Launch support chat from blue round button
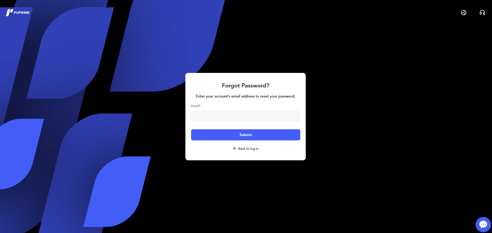 [483, 224]
